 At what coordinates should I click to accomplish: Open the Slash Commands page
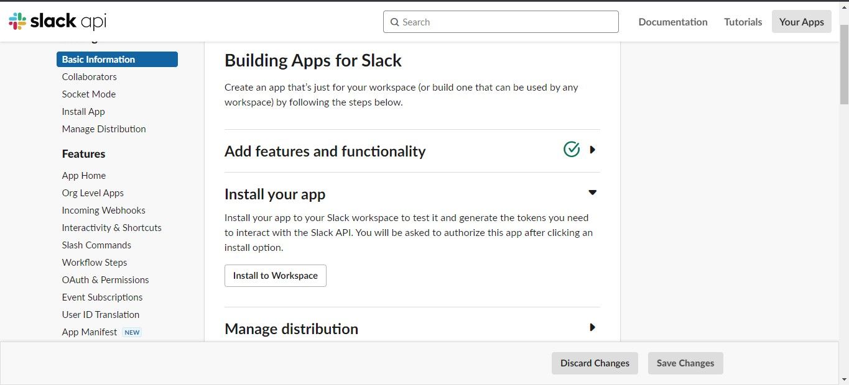96,245
